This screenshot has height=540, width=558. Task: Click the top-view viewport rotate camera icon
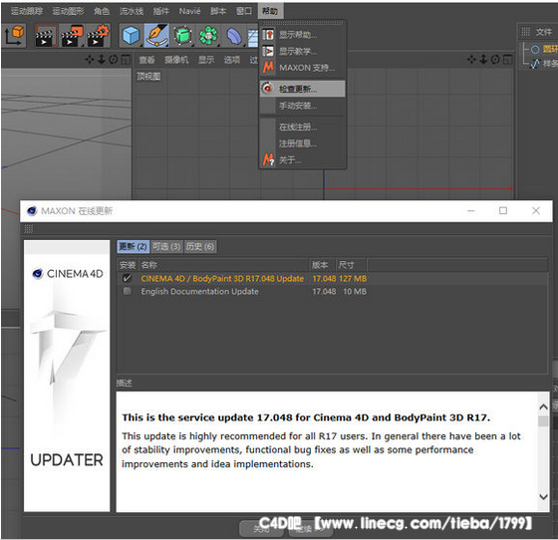click(495, 60)
